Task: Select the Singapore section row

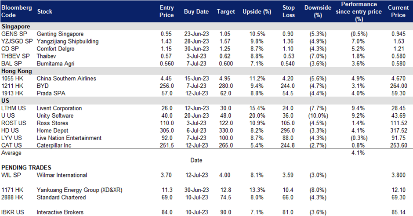Action: point(206,26)
